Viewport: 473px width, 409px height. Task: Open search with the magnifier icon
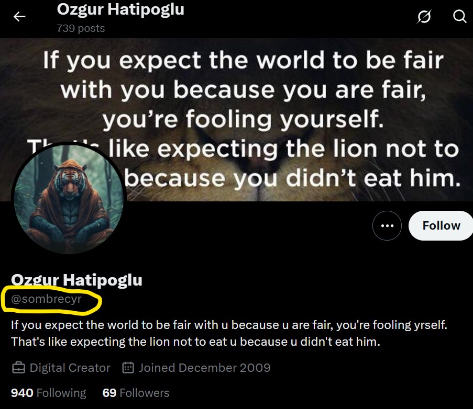pos(460,17)
